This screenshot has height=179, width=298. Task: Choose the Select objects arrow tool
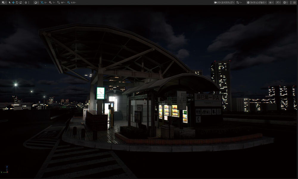[x=10, y=2]
